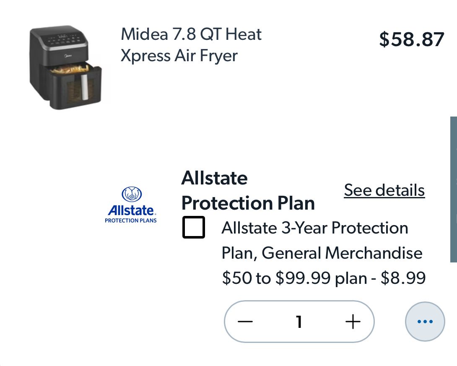The height and width of the screenshot is (366, 457).
Task: Click the air fryer basket window
Action: pos(75,87)
